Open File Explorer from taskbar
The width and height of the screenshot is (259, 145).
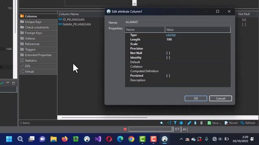tap(53, 139)
